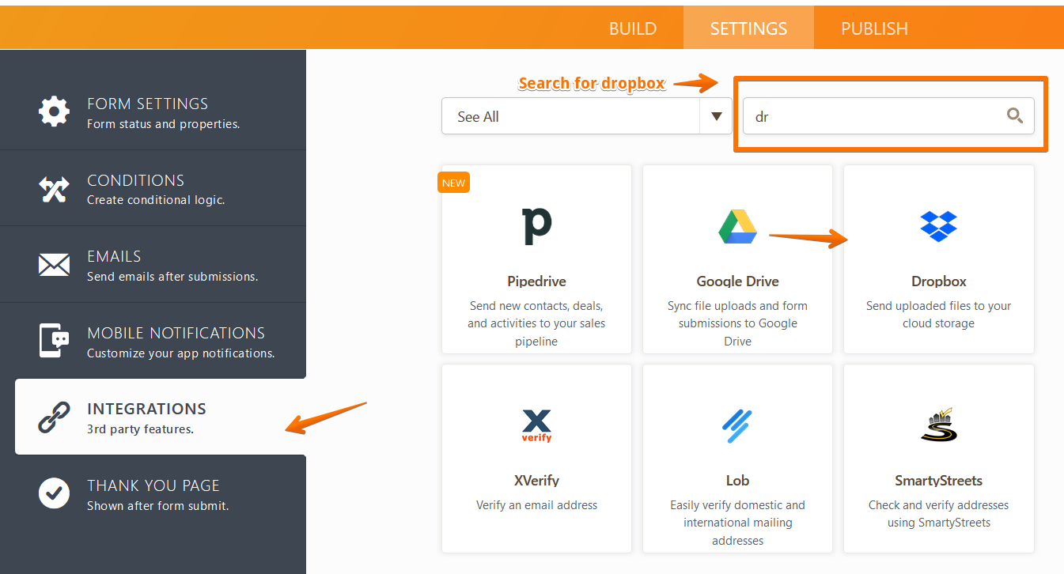1064x574 pixels.
Task: Click the Google Drive triangle logo
Action: 737,226
